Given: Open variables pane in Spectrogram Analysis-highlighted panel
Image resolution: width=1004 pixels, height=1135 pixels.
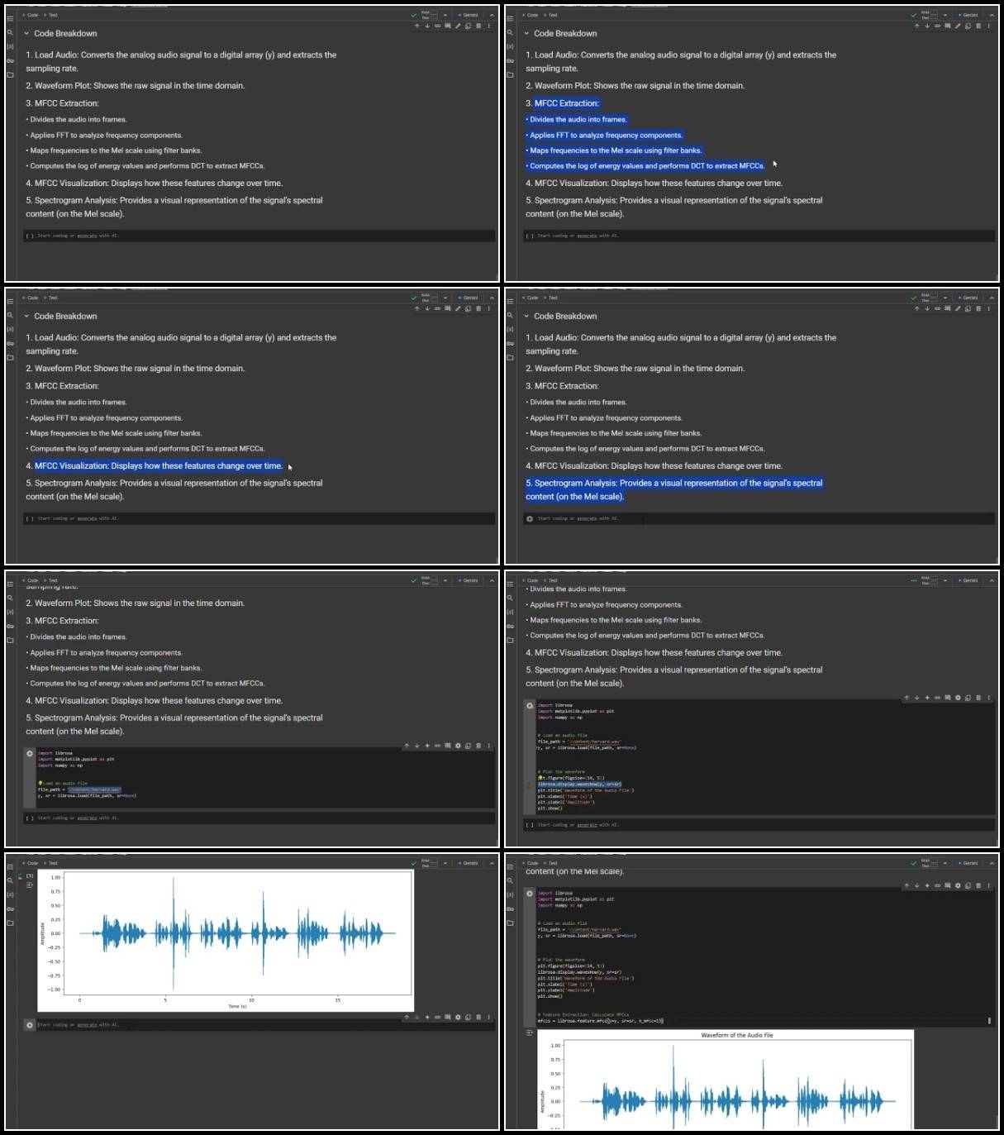Looking at the screenshot, I should pos(510,329).
